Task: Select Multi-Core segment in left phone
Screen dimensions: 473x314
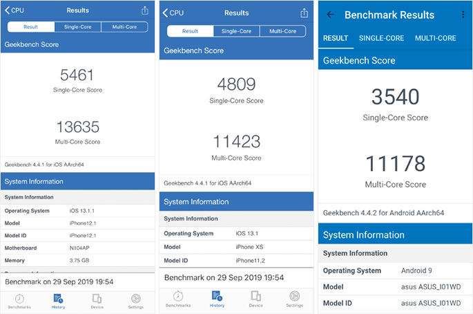Action: (124, 27)
